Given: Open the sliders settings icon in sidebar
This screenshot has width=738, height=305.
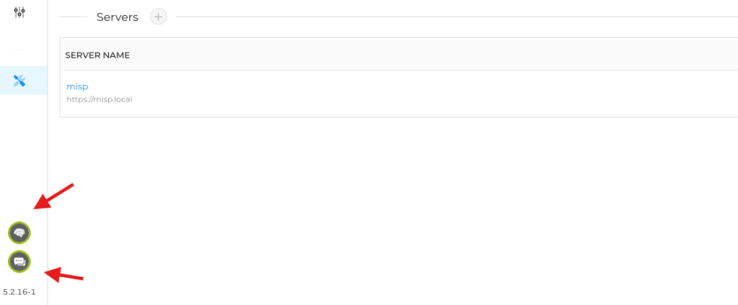Looking at the screenshot, I should (x=19, y=13).
